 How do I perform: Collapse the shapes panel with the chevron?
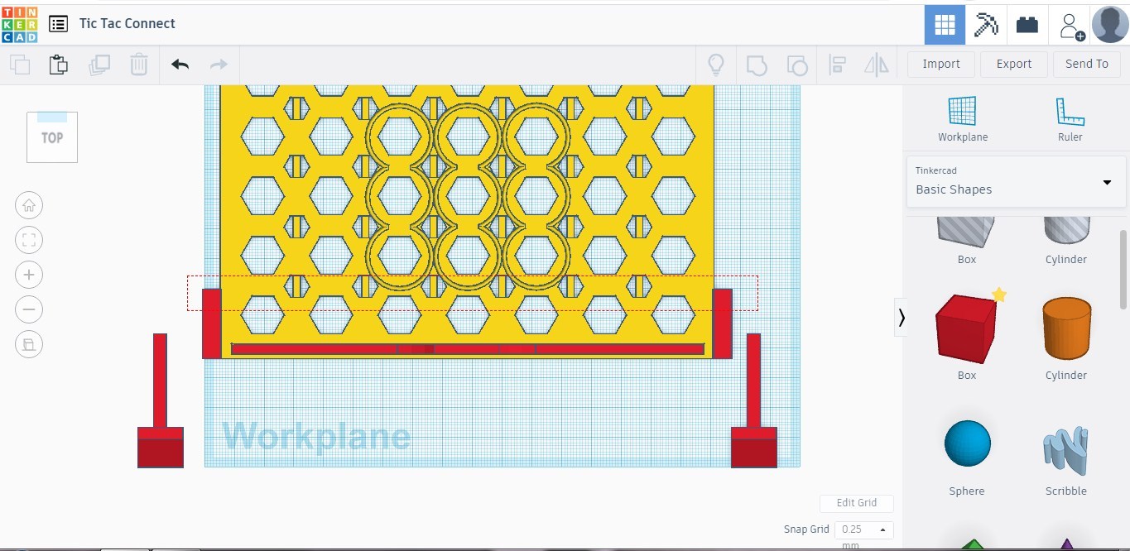click(x=901, y=317)
